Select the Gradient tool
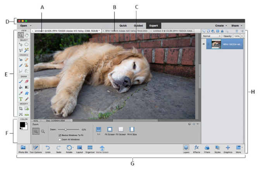267x172 pixels. tap(27, 87)
